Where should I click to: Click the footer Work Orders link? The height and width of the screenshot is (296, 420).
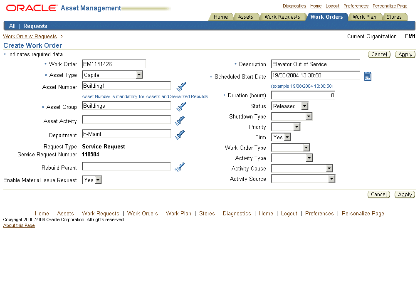coord(143,214)
